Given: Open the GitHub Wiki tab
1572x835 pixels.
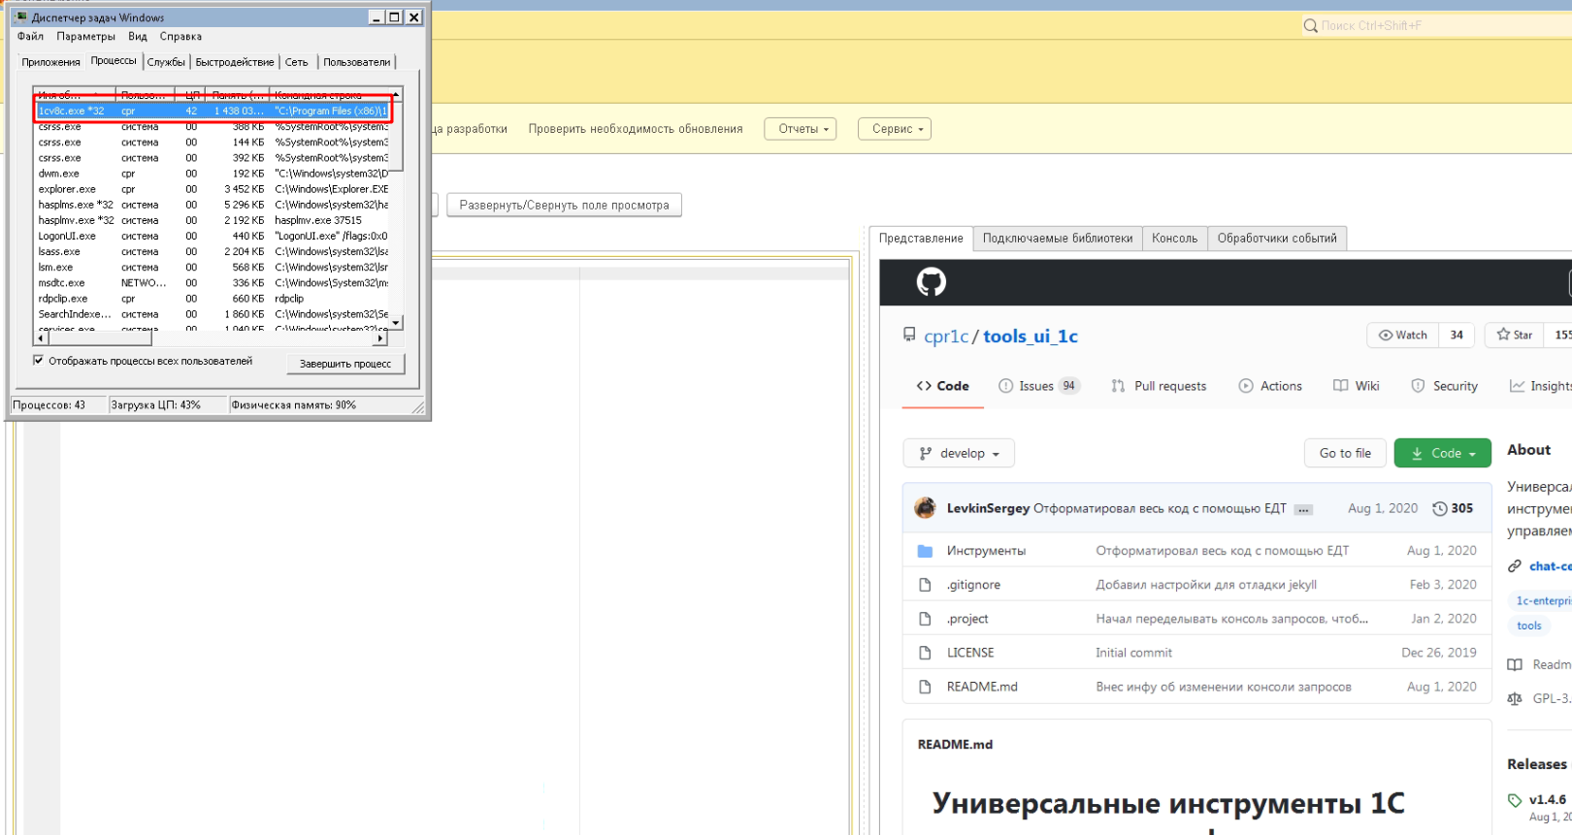Looking at the screenshot, I should 1356,386.
